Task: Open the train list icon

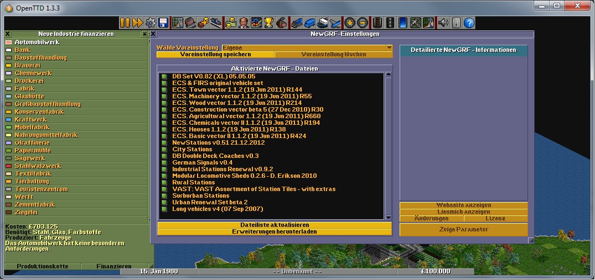Action: click(297, 23)
